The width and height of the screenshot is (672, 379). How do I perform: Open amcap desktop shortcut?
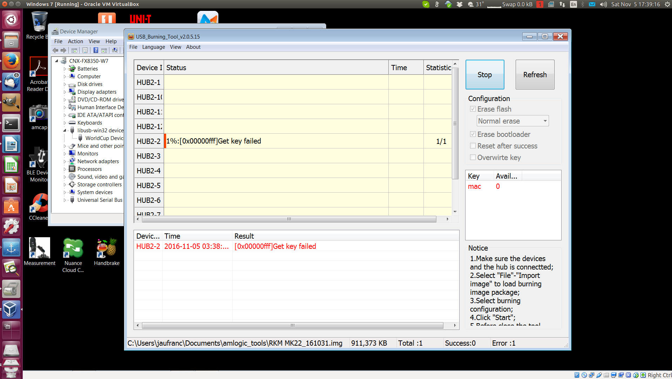click(39, 118)
